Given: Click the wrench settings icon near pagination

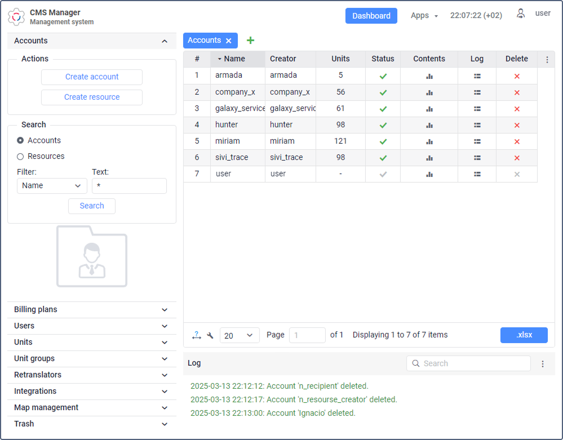Looking at the screenshot, I should coord(210,335).
